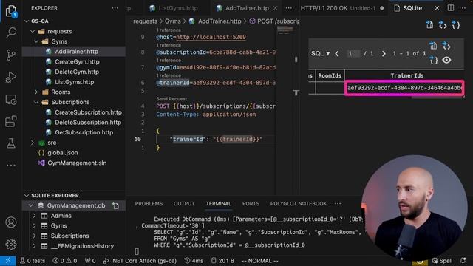Click the export JSON braces icon at top right
Image resolution: width=473 pixels, height=266 pixels.
[x=455, y=25]
